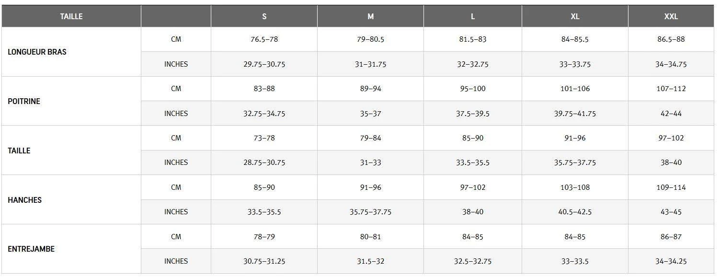Click the 86.5–88 arm length cell

tap(671, 39)
